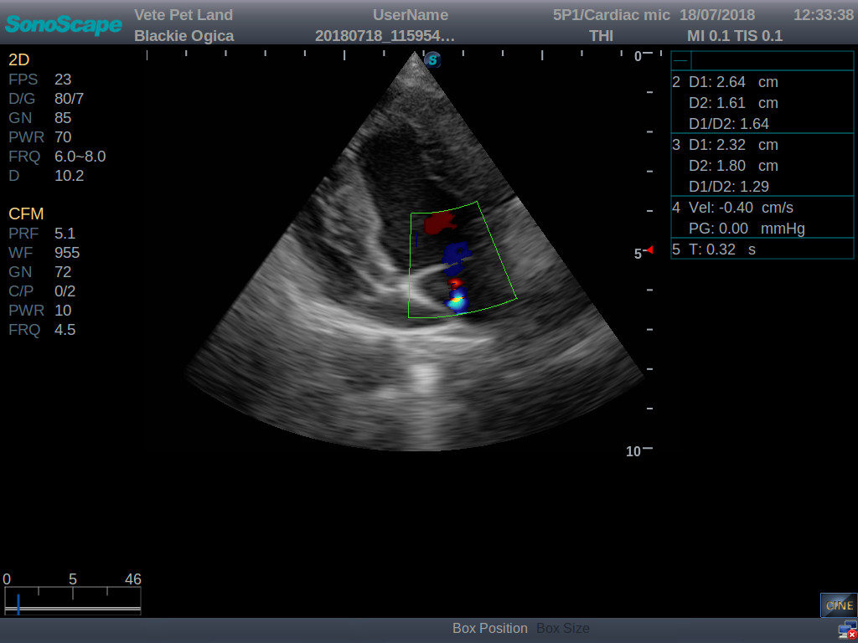Click the SonoScape logo
858x643 pixels.
click(64, 24)
